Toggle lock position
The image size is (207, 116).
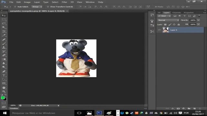tap(174, 24)
